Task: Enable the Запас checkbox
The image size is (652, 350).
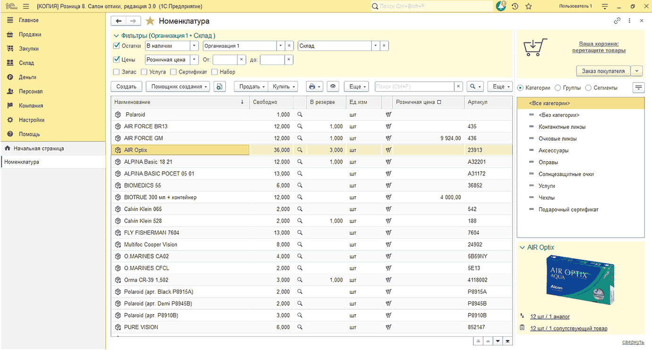Action: coord(116,72)
